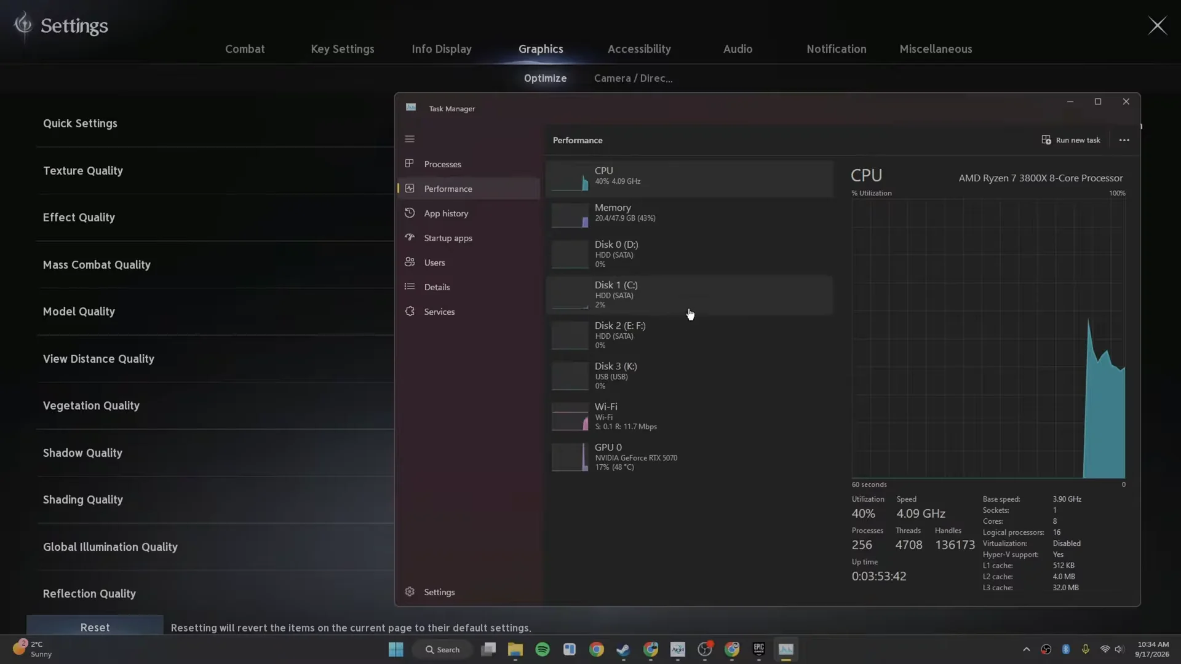
Task: Select the Memory performance entry
Action: click(689, 215)
